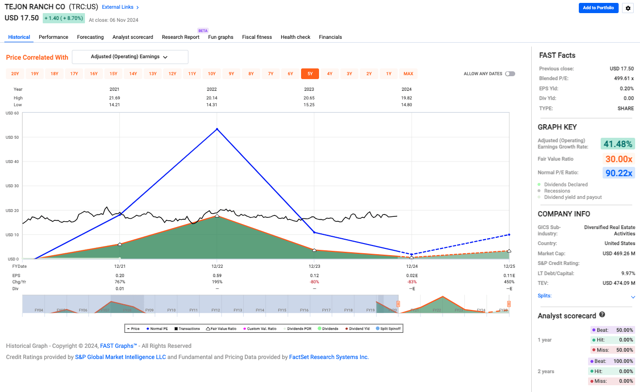Switch to the Forecasting tab

[x=90, y=37]
